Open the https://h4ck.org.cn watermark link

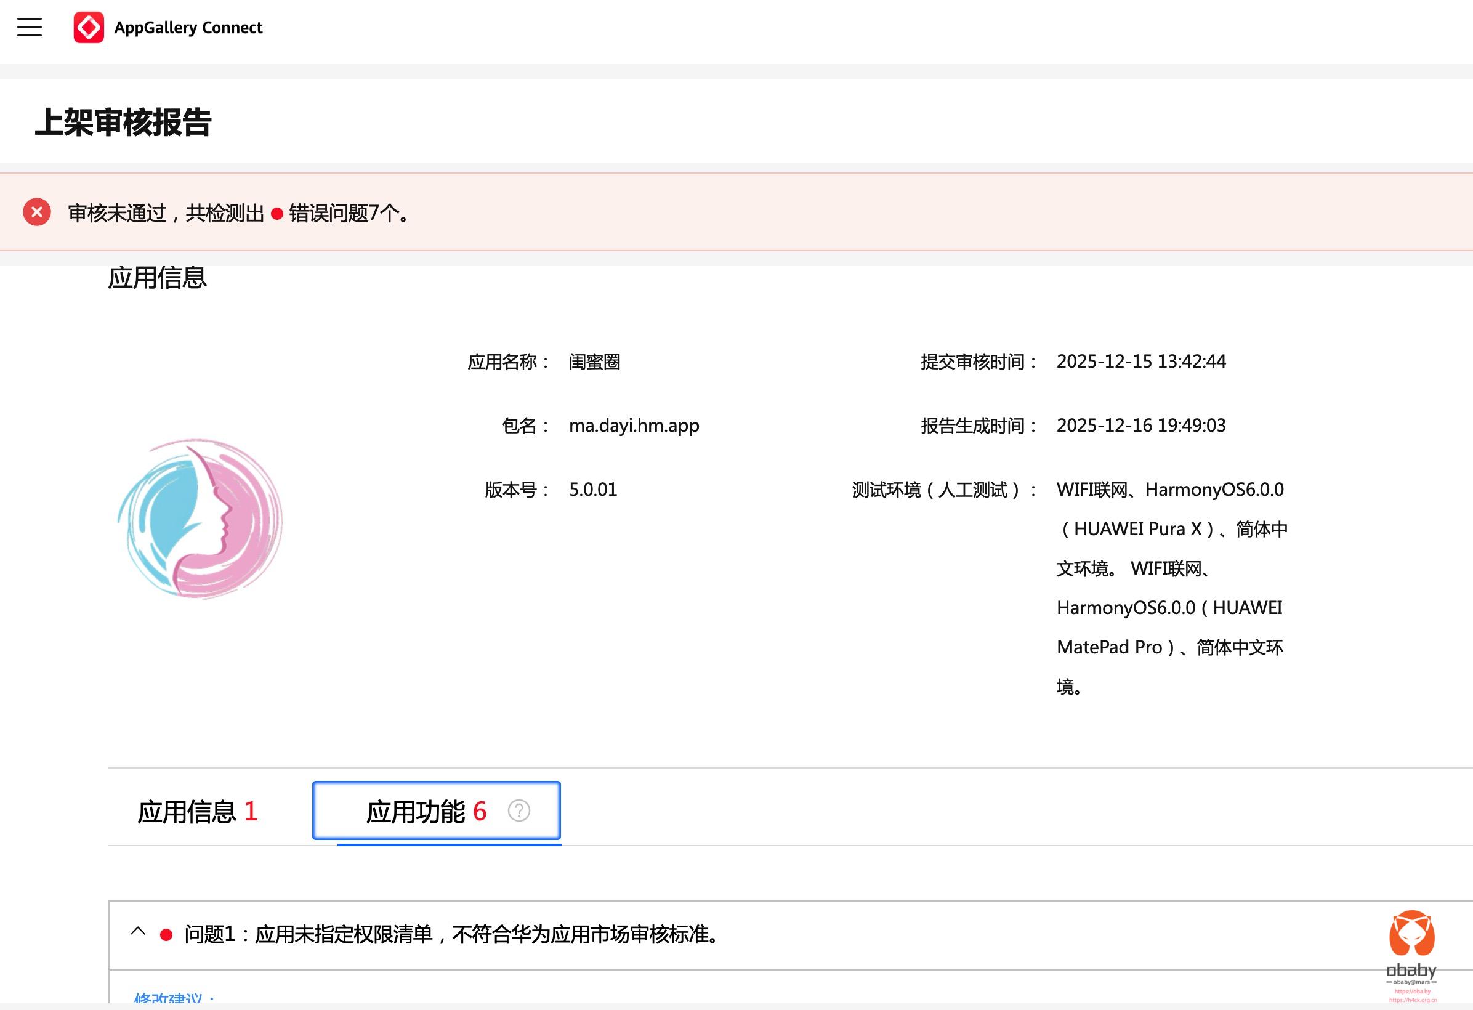(x=1413, y=1000)
